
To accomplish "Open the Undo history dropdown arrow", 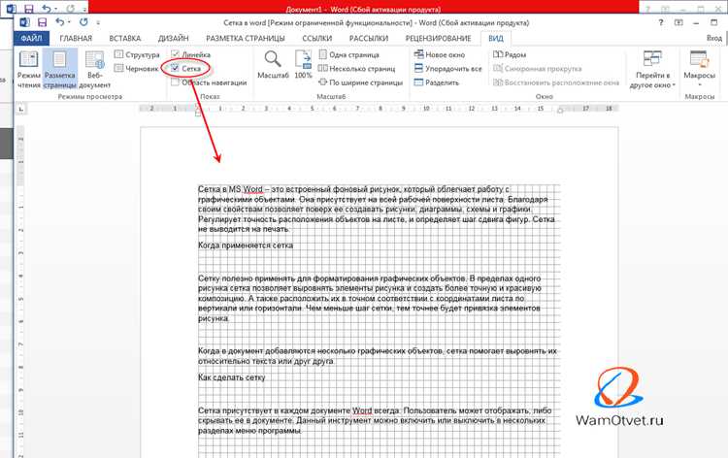I will coord(69,22).
